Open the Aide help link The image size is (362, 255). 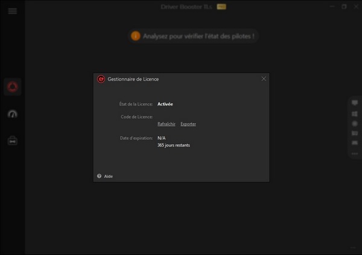pyautogui.click(x=108, y=176)
